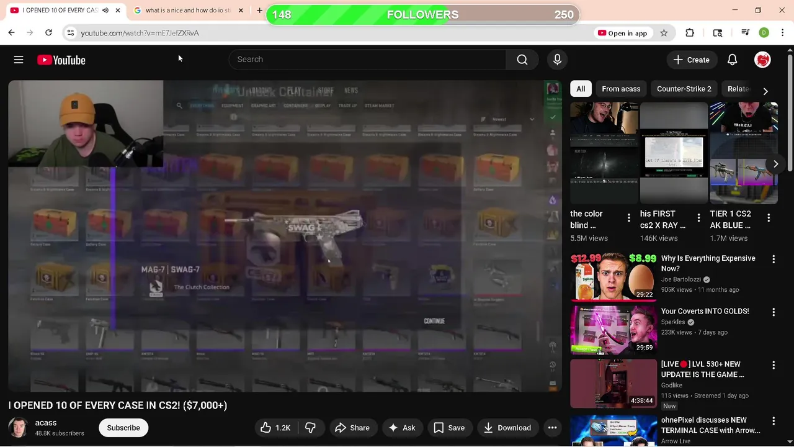794x447 pixels.
Task: Open the Ask AI button
Action: point(401,428)
